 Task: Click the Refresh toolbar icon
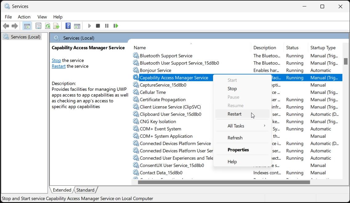coord(47,26)
